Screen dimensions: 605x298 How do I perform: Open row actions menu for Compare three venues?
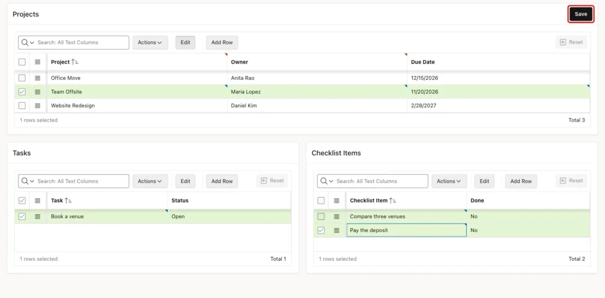(336, 217)
